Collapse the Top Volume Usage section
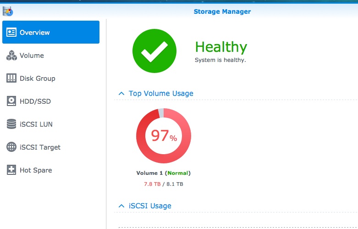Image resolution: width=358 pixels, height=229 pixels. (x=121, y=94)
